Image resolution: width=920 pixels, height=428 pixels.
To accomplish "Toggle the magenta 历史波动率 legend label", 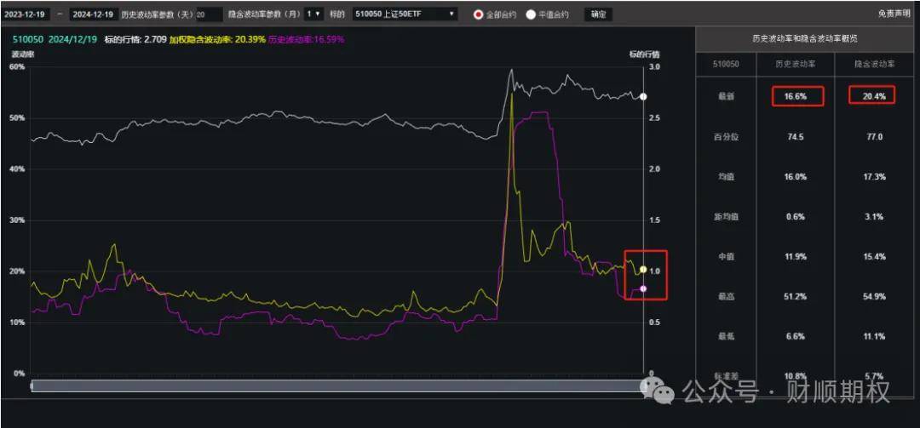I will tap(306, 39).
